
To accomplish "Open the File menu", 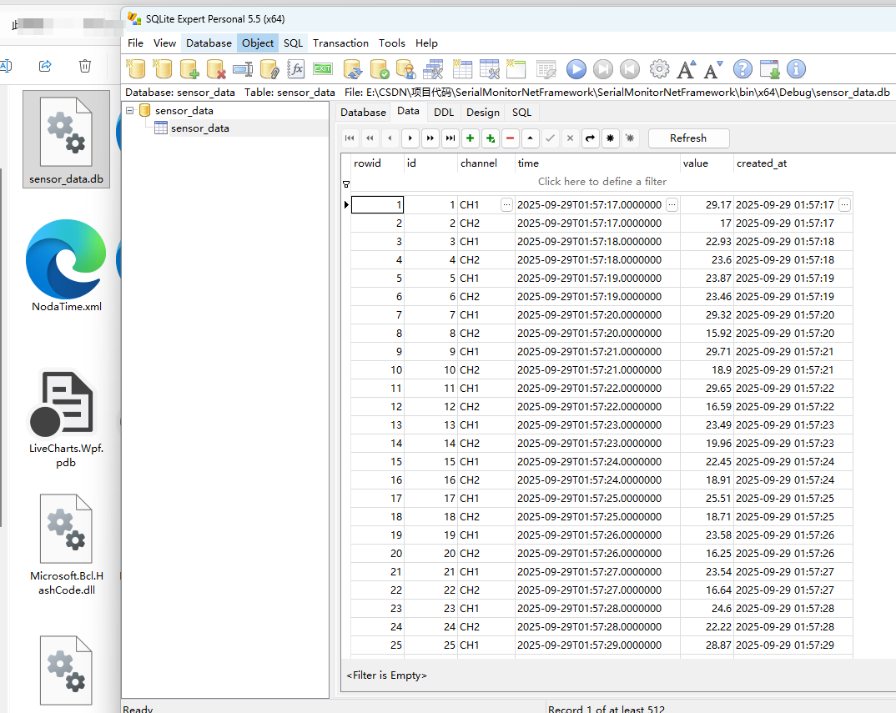I will 135,43.
